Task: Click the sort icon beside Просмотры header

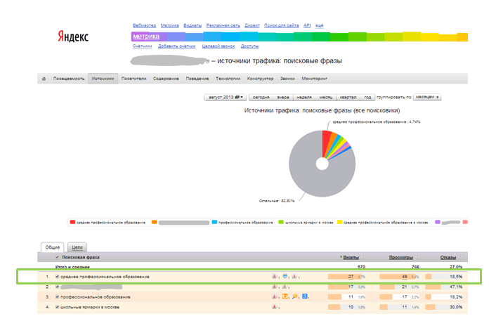Action: click(417, 257)
